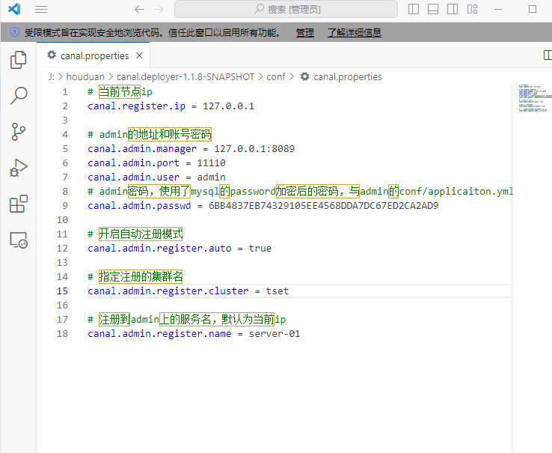This screenshot has width=552, height=453.
Task: Click the text canal.admin.passwd
Action: (139, 205)
